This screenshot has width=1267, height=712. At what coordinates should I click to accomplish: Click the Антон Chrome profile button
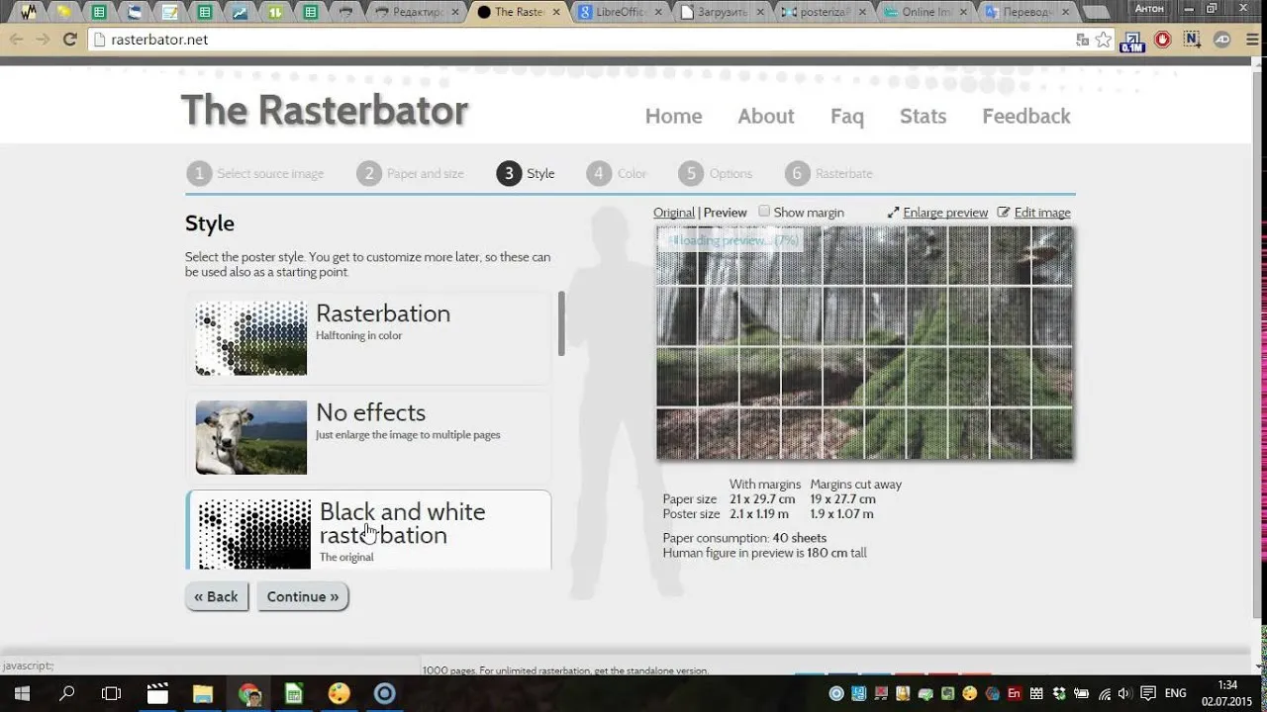(x=1148, y=8)
